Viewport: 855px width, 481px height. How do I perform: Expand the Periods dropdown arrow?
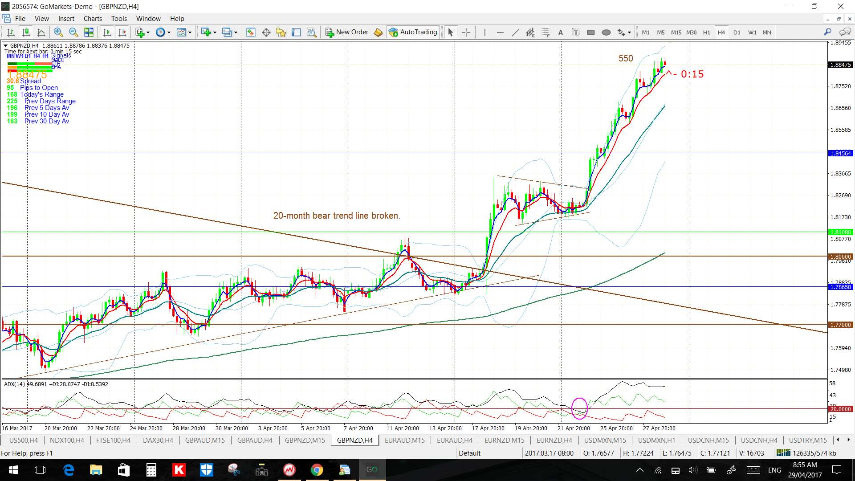pyautogui.click(x=169, y=32)
